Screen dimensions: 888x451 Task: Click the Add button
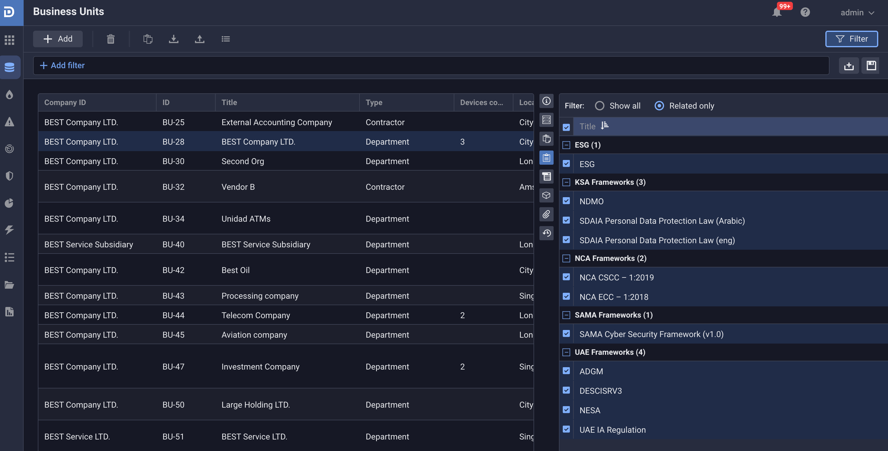[x=58, y=39]
